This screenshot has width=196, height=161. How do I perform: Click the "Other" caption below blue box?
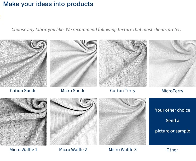(x=172, y=150)
